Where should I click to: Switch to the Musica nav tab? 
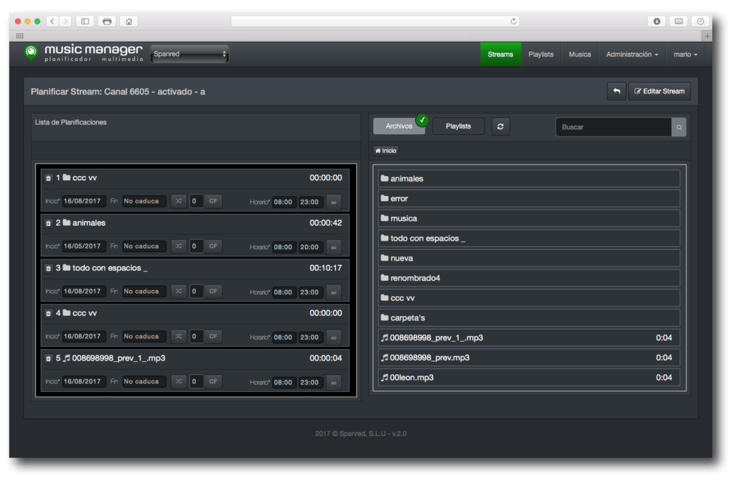pyautogui.click(x=580, y=55)
